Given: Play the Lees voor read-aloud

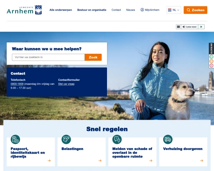Looking at the screenshot, I should click(x=201, y=27).
